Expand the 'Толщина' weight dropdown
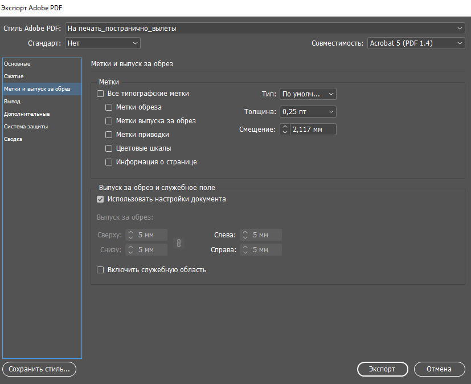The width and height of the screenshot is (471, 384). pos(308,112)
